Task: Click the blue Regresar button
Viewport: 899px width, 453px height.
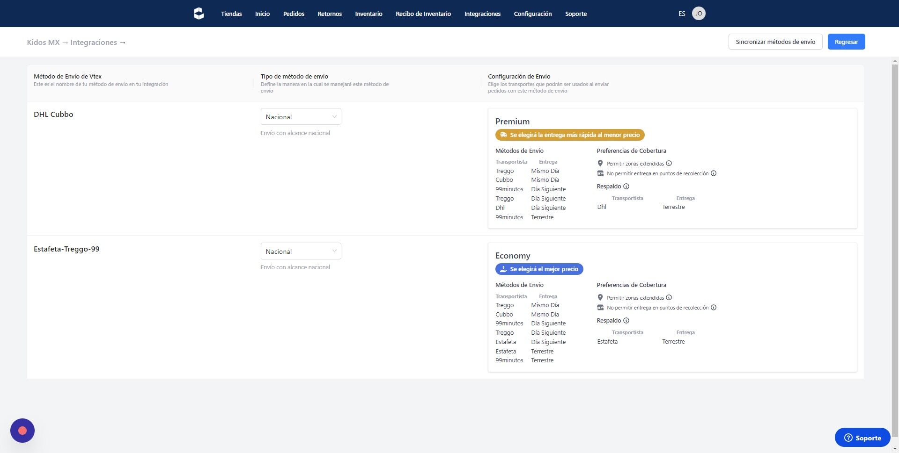Action: pyautogui.click(x=846, y=42)
